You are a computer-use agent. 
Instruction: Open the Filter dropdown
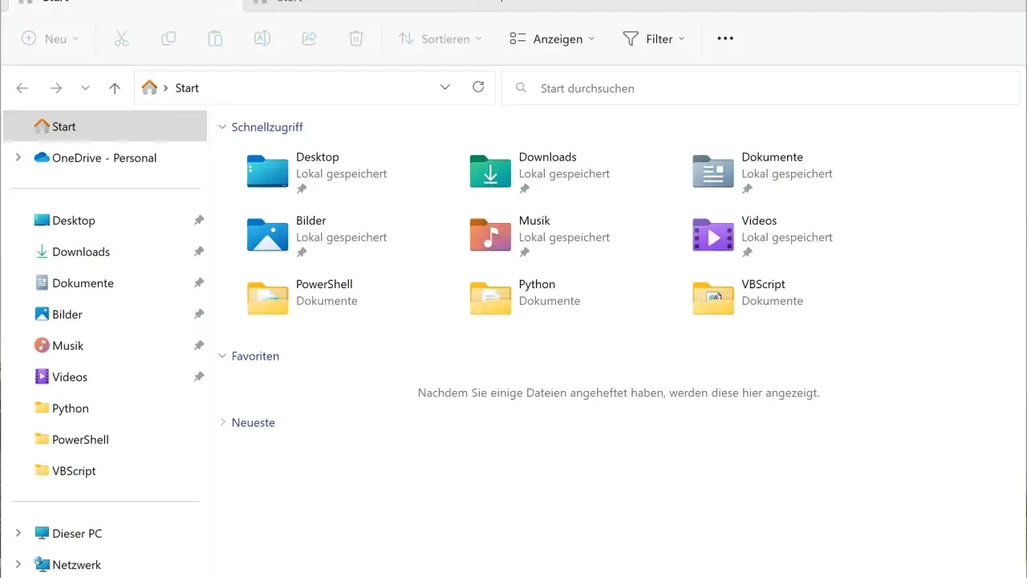[654, 39]
